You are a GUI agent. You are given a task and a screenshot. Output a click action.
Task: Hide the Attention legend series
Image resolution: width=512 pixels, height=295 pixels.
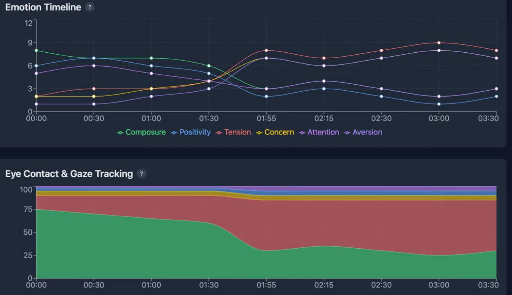[x=319, y=132]
